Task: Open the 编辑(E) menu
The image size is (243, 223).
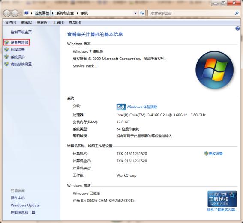Action: click(x=26, y=22)
